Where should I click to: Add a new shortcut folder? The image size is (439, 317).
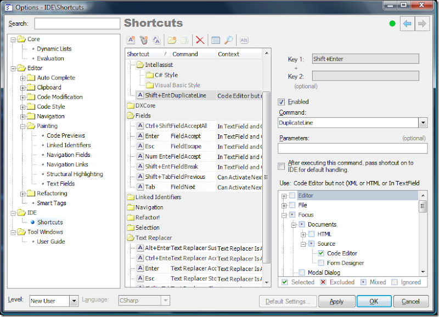(172, 40)
